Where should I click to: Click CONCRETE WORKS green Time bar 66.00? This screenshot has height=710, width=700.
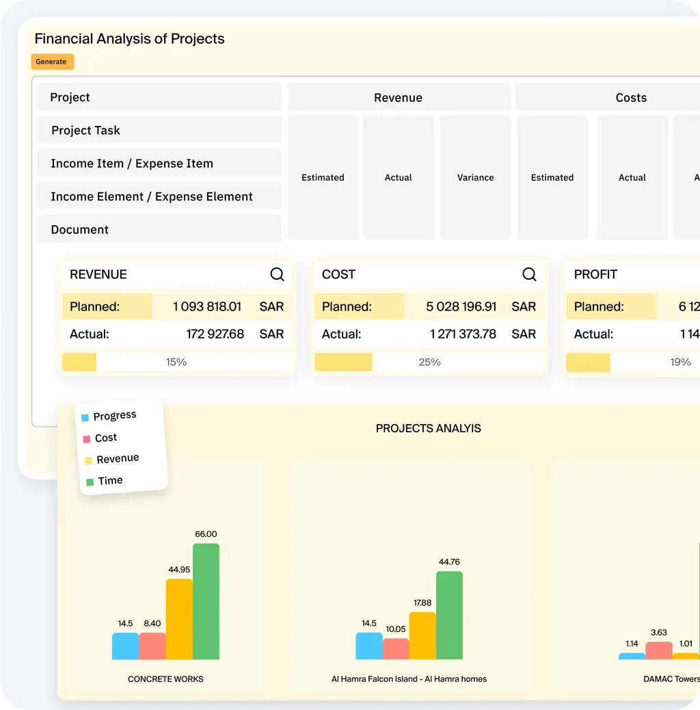(x=206, y=601)
